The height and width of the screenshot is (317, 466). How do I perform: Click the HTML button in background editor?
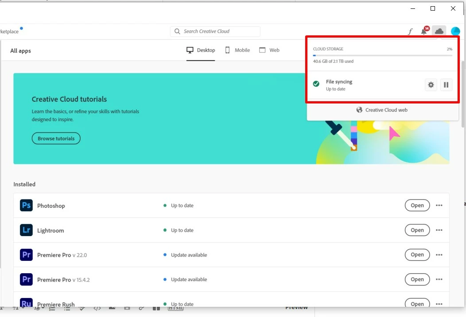[175, 309]
